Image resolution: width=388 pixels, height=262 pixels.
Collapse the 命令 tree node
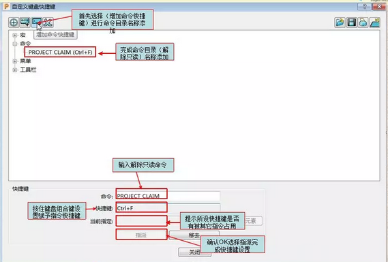(15, 44)
